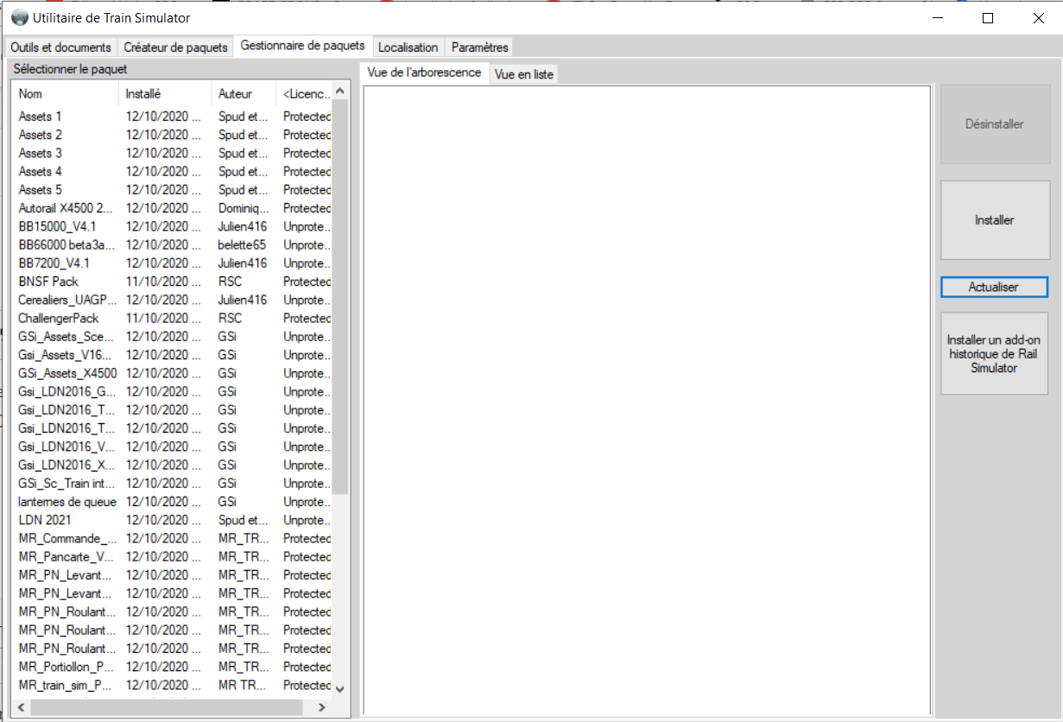Screen dimensions: 1063x722
Task: Select the Assets 2 package
Action: click(x=172, y=135)
